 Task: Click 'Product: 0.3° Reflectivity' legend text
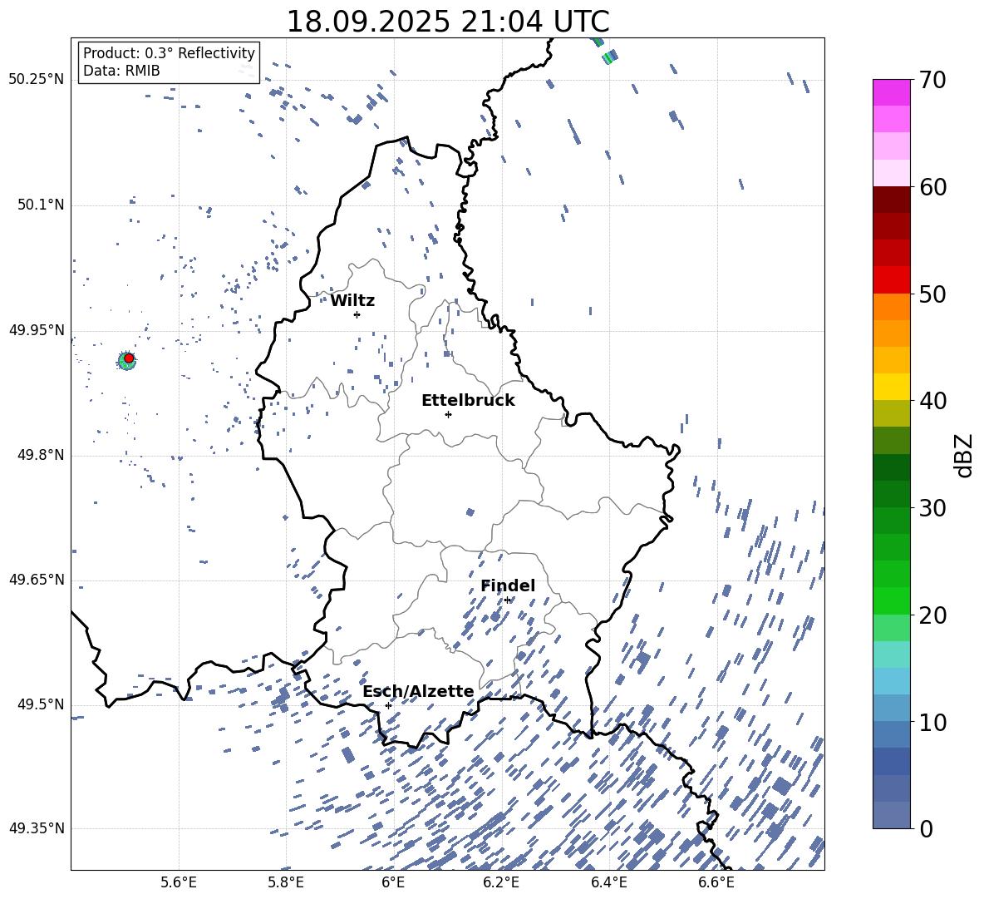[x=169, y=53]
